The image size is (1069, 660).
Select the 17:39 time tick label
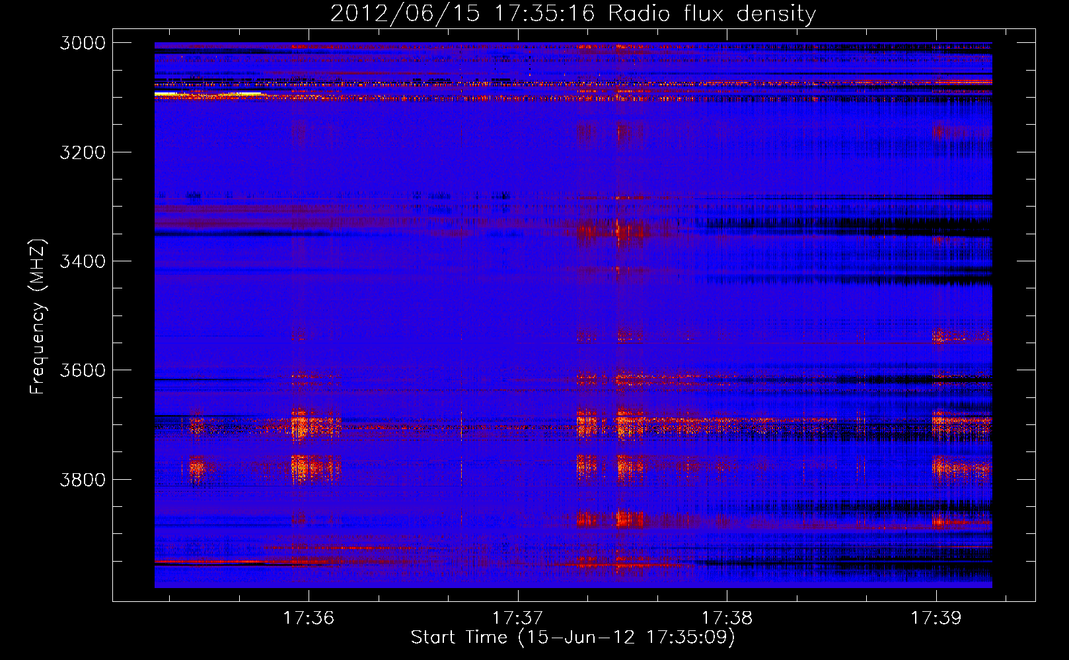pyautogui.click(x=936, y=618)
